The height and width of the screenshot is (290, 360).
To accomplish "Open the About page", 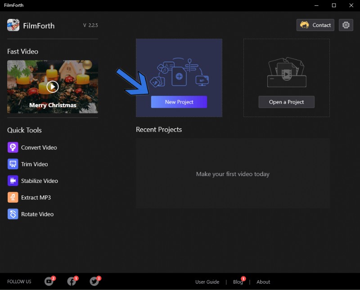I will (x=263, y=281).
